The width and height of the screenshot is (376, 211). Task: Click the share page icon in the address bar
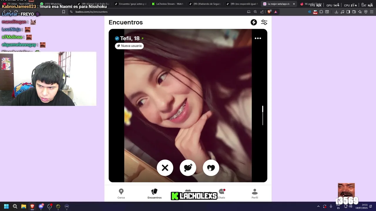262,12
